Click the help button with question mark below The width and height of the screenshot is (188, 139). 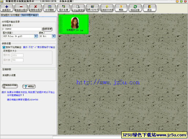pos(29,87)
